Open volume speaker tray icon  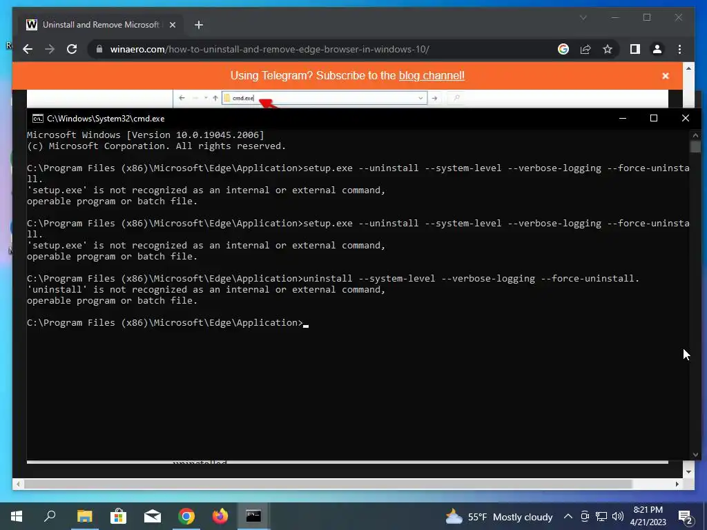(x=618, y=516)
